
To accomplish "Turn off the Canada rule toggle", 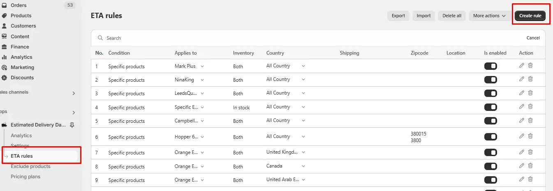I will pos(491,166).
